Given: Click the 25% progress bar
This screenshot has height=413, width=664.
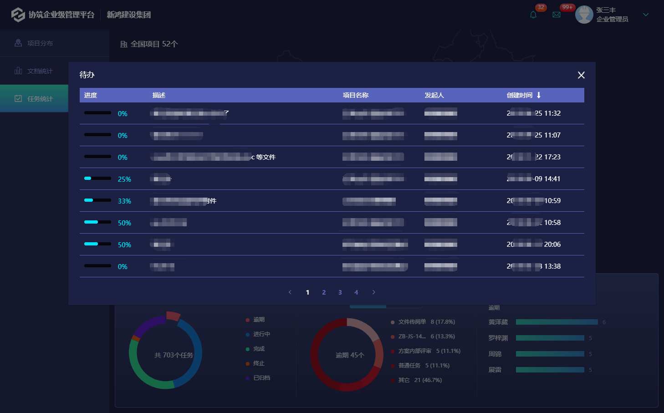Looking at the screenshot, I should coord(97,178).
